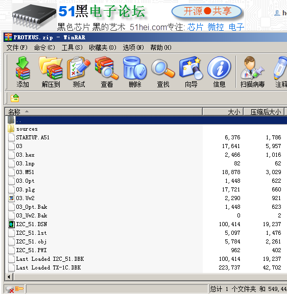Image resolution: width=287 pixels, height=294 pixels.
Task: Select the 03.lnp file row
Action: 146,163
